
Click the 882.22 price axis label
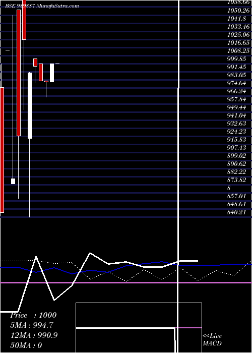point(236,172)
